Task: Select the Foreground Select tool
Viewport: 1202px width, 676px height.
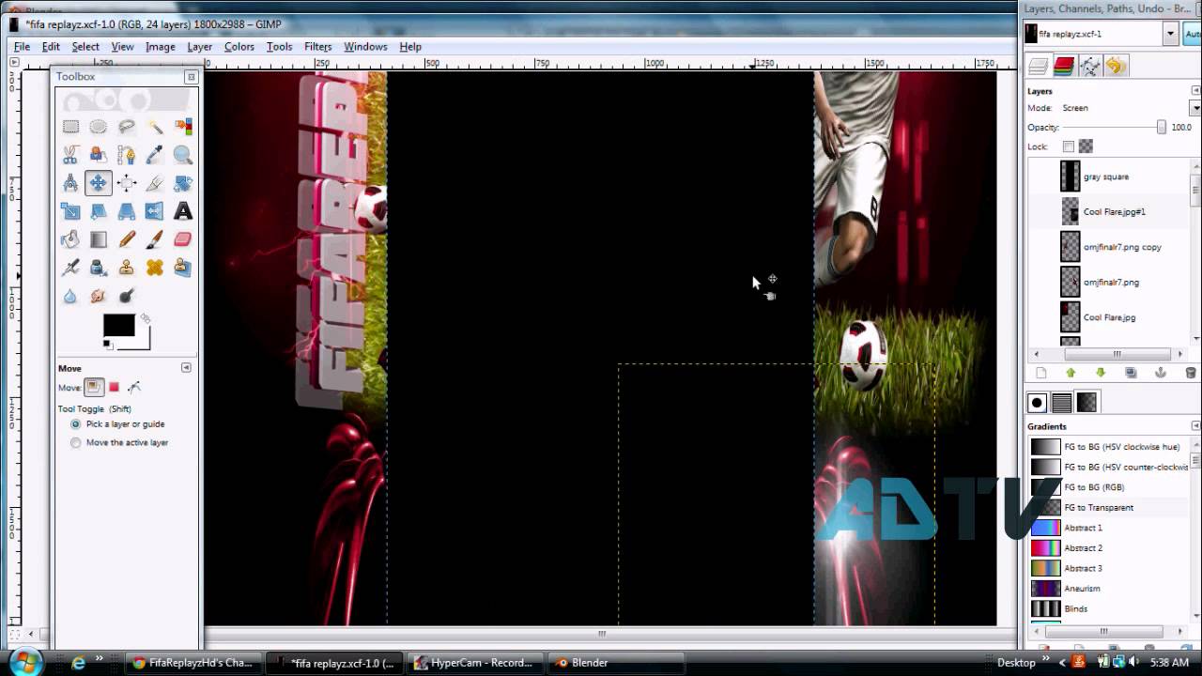Action: 99,155
